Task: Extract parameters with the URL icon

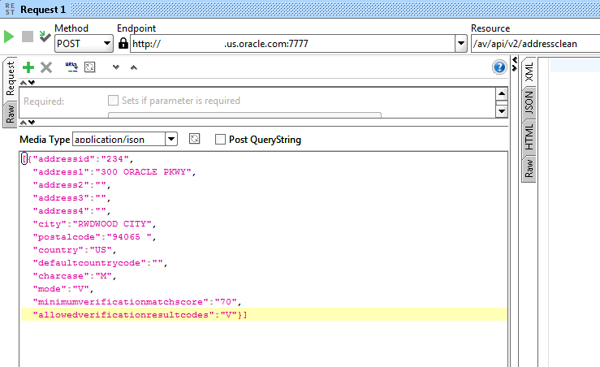Action: coord(71,67)
